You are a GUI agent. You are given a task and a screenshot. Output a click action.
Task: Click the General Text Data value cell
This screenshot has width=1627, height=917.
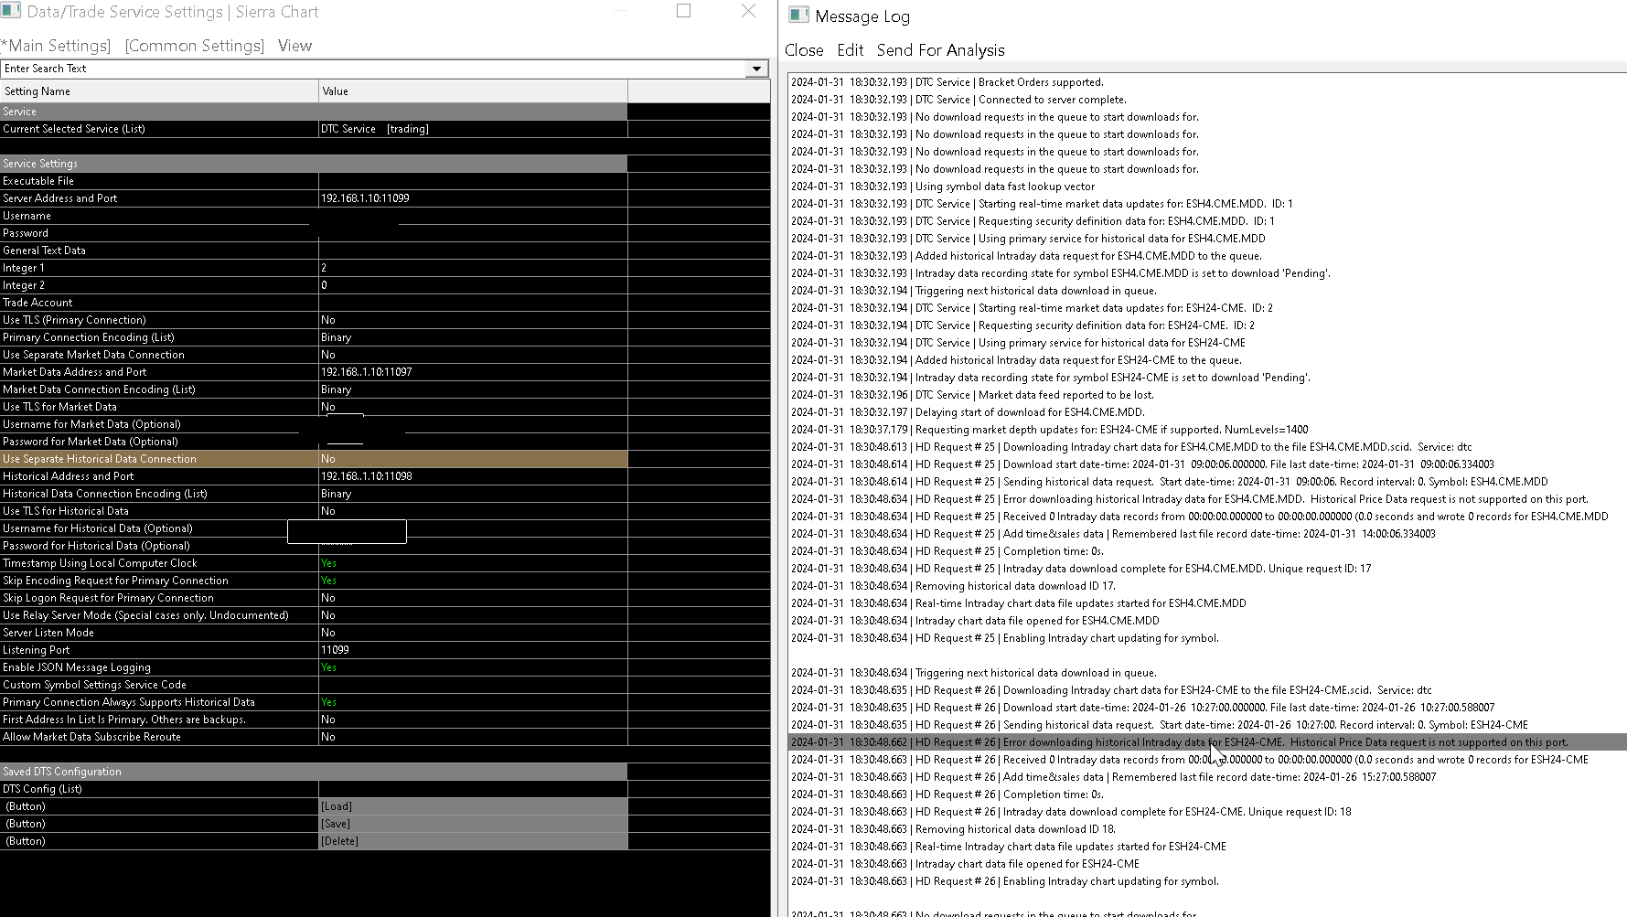[x=473, y=251]
